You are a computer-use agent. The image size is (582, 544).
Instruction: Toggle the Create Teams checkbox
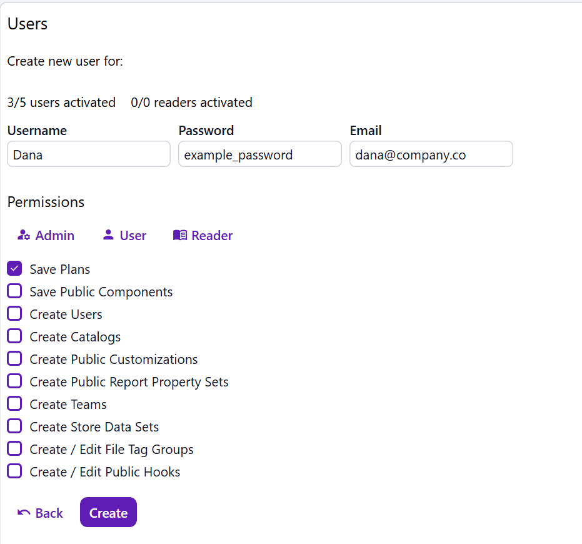[14, 404]
